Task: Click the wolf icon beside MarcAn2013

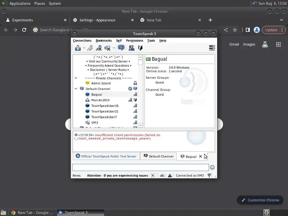Action: (135, 100)
